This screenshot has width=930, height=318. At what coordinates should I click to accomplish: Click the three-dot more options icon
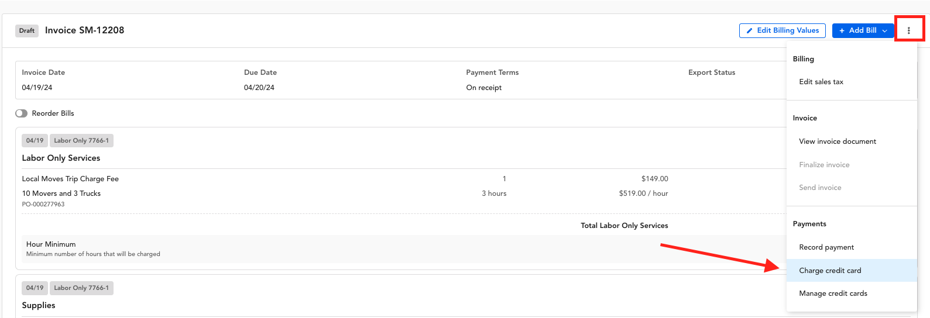point(908,30)
